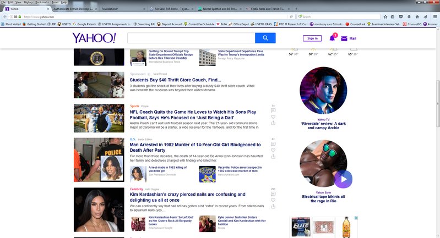
Task: Open the USPTO bookmark
Action: click(x=64, y=24)
